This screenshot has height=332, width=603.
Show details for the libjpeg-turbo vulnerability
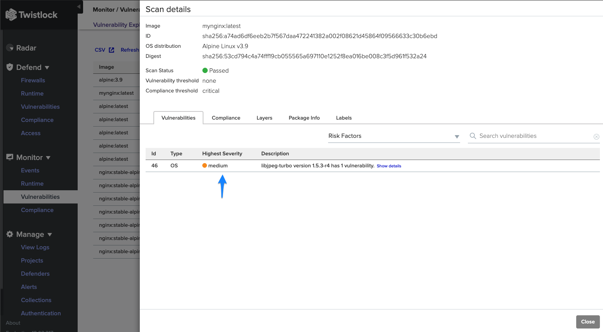[x=389, y=166]
